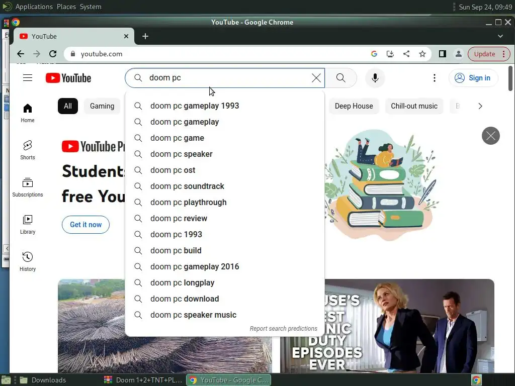Click the clock Sun Sep 24, 09:49
Image resolution: width=515 pixels, height=386 pixels.
point(485,7)
